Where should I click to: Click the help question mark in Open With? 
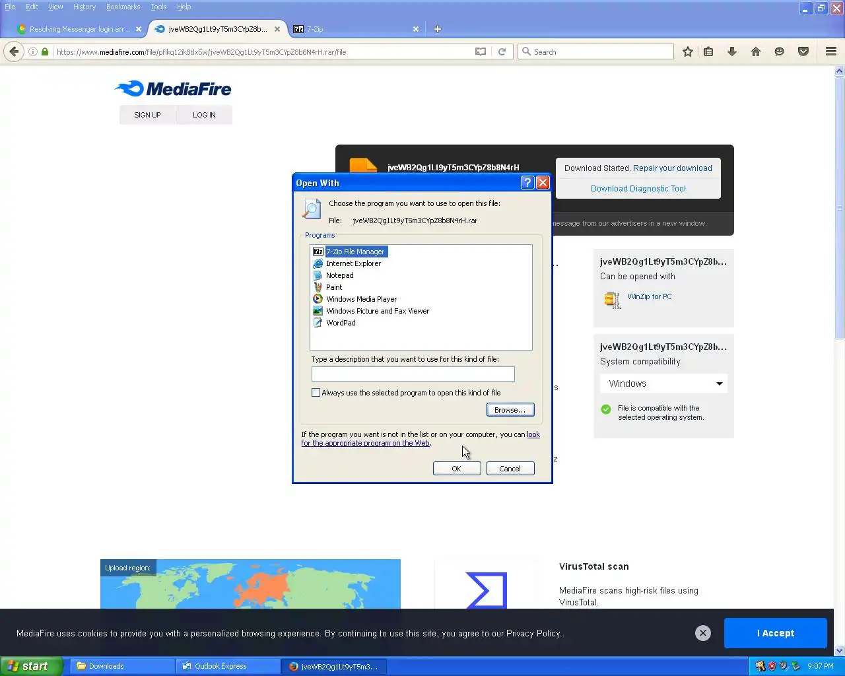point(527,183)
